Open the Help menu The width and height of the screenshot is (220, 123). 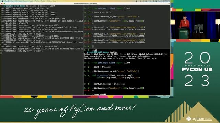click(54, 1)
